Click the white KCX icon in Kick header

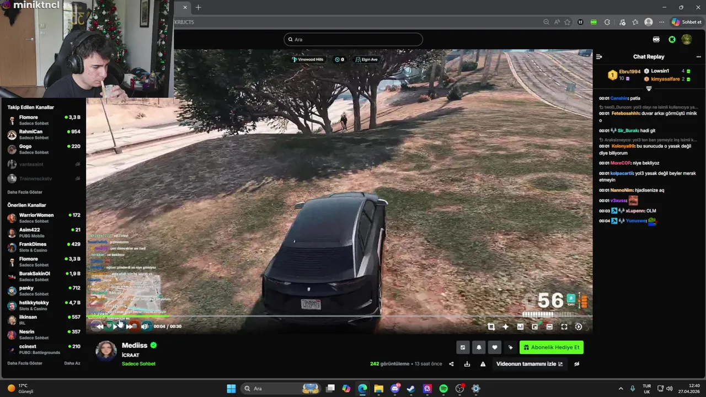pos(656,39)
